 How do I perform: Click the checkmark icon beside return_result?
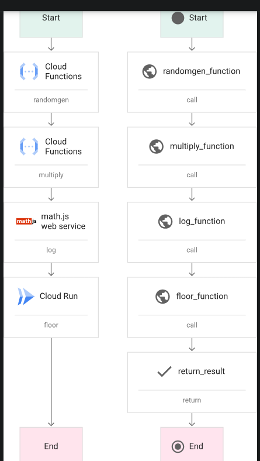pyautogui.click(x=165, y=371)
